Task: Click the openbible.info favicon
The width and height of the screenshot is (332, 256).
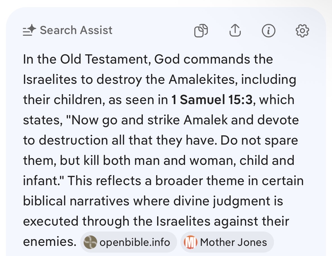Action: pyautogui.click(x=90, y=242)
